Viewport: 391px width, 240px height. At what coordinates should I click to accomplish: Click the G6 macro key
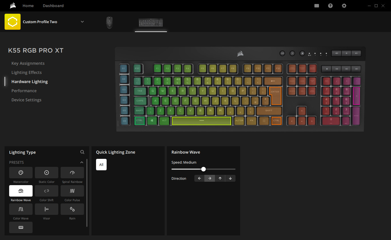(x=124, y=121)
